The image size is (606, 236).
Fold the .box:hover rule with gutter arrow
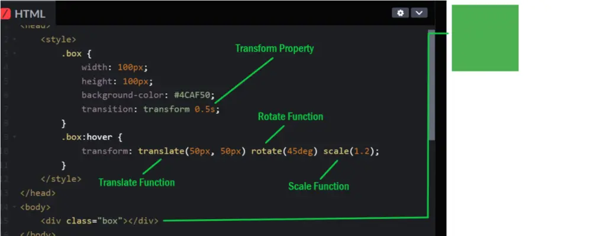(15, 136)
